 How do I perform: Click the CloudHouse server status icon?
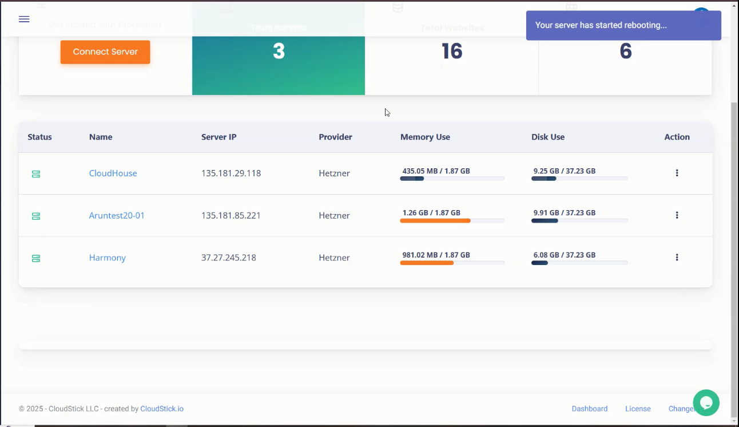pyautogui.click(x=36, y=174)
